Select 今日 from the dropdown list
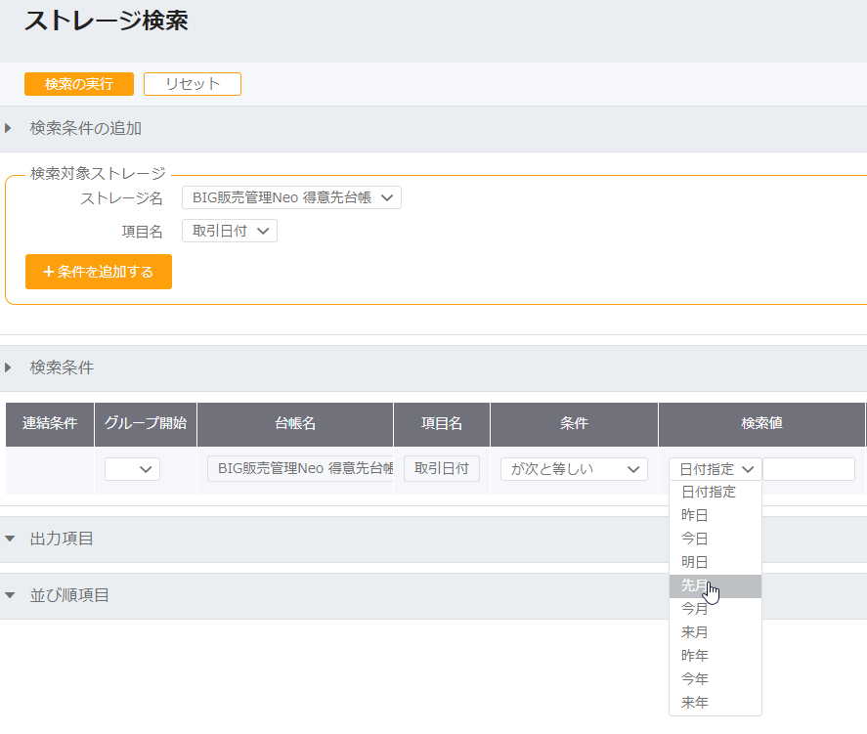 tap(695, 539)
